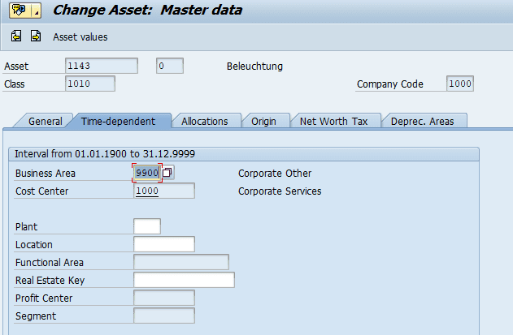Focus the Location input field

coord(163,244)
